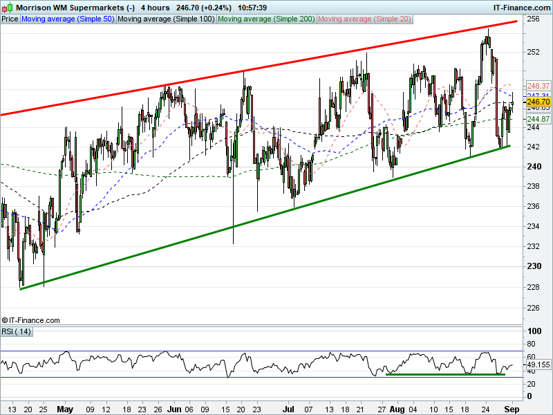
Task: Select the Price legend label
Action: 10,19
